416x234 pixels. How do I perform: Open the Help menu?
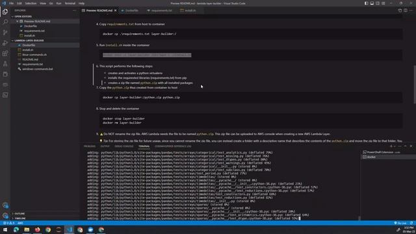coord(81,3)
